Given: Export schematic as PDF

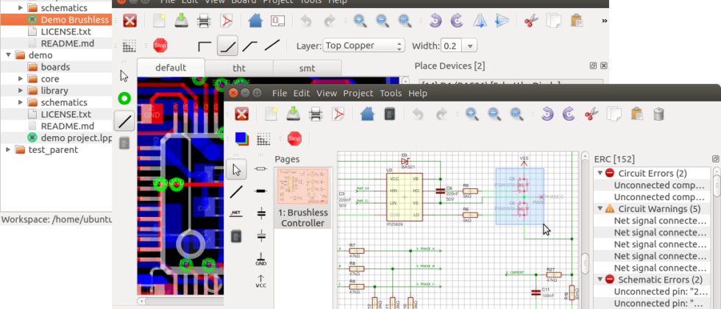Looking at the screenshot, I should pyautogui.click(x=340, y=113).
